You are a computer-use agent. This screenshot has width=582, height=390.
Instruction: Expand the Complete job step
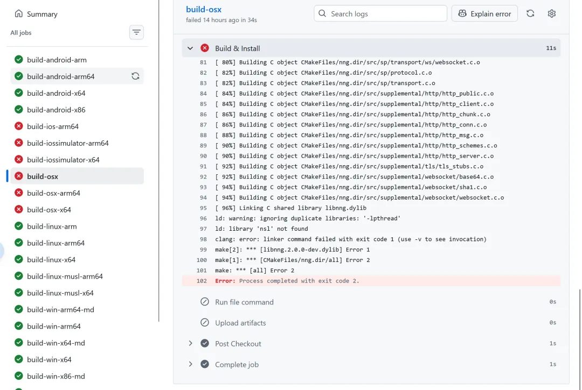(190, 364)
